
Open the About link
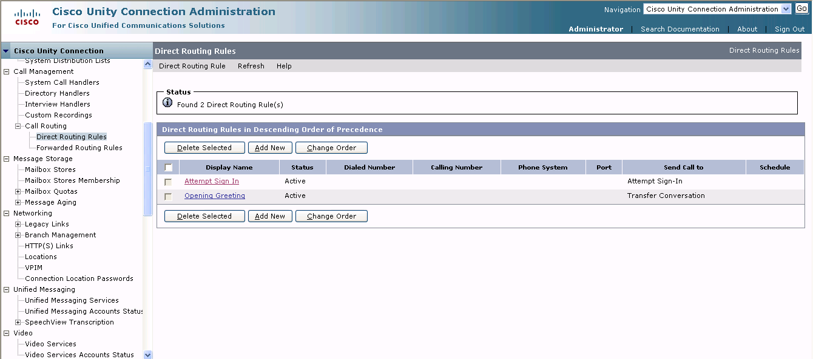(747, 29)
